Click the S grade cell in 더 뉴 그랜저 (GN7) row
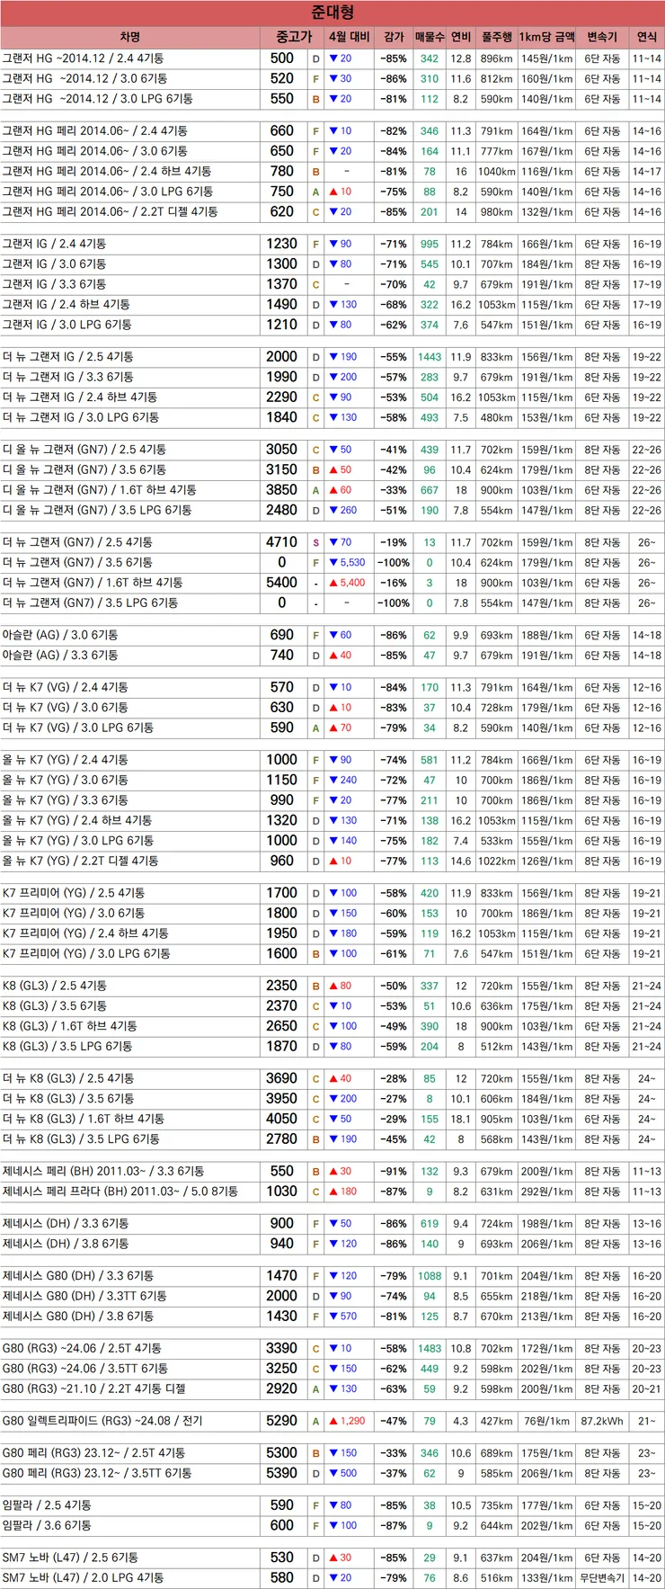This screenshot has width=665, height=1589. tap(315, 542)
